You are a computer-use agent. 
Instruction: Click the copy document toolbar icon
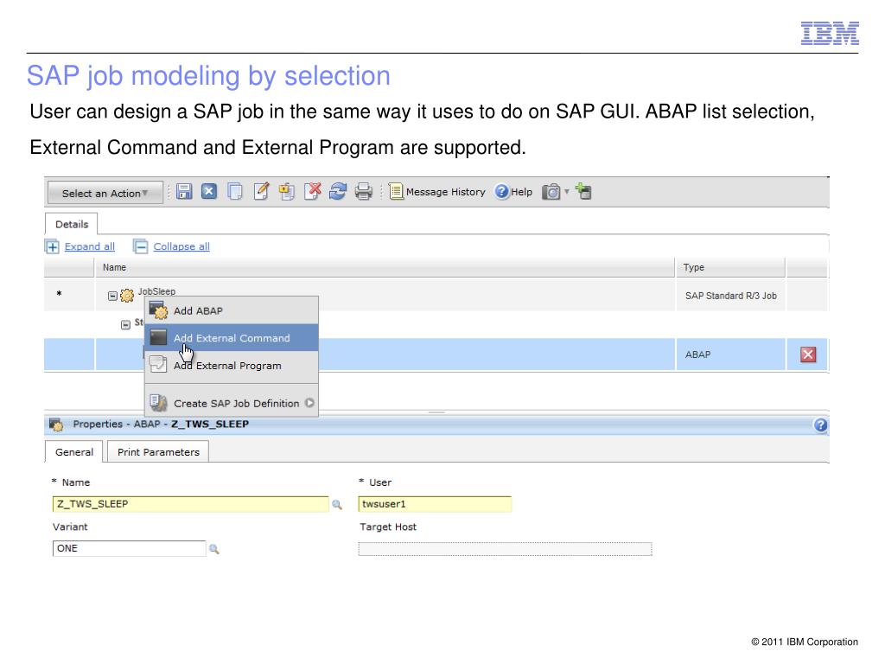[235, 192]
